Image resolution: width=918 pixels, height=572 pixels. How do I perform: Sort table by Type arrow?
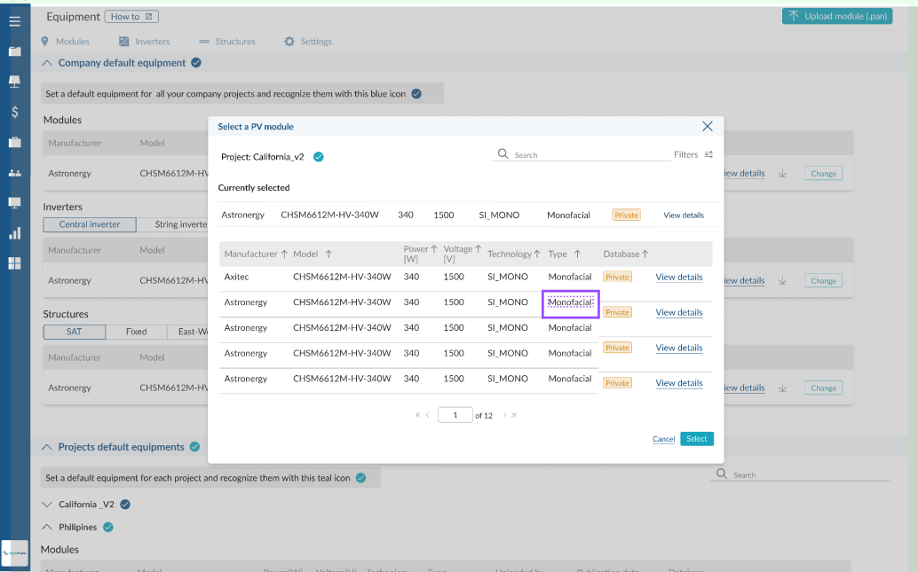(x=577, y=254)
